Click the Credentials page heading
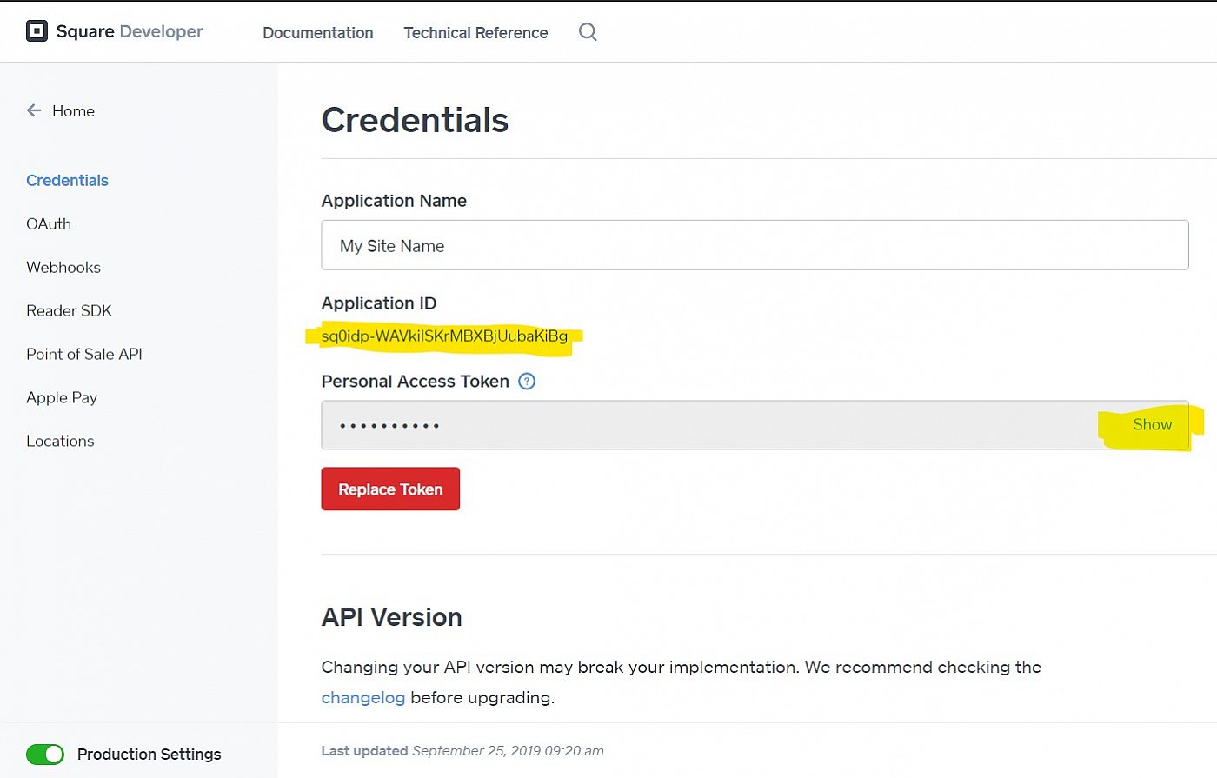The height and width of the screenshot is (778, 1217). coord(415,120)
